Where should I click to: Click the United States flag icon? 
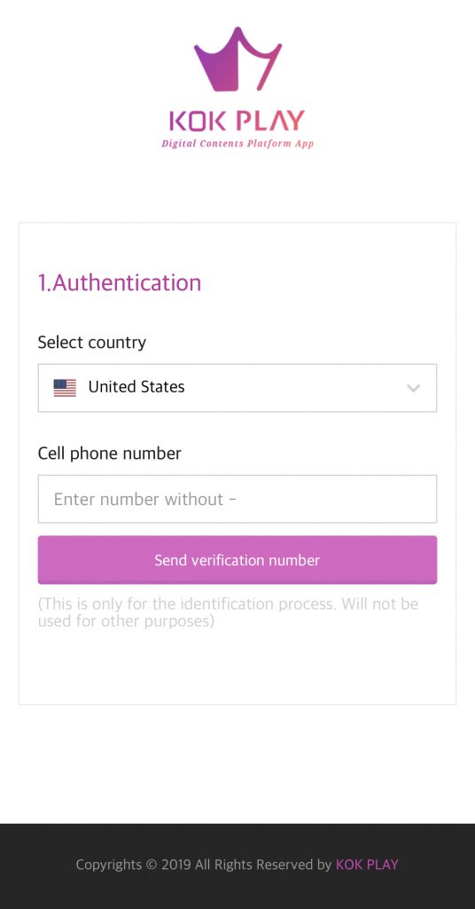coord(65,388)
